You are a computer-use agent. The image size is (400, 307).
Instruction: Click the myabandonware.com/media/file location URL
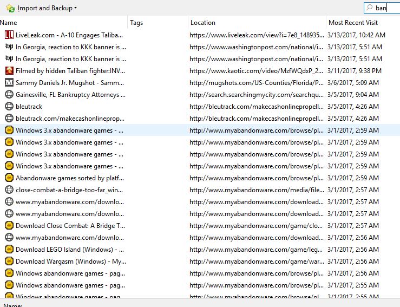(x=257, y=190)
